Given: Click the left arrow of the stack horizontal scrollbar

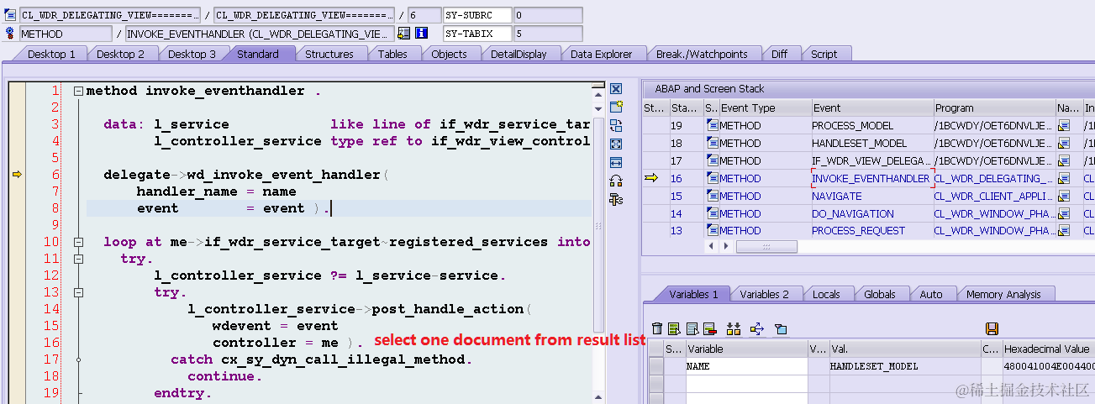Looking at the screenshot, I should click(712, 246).
